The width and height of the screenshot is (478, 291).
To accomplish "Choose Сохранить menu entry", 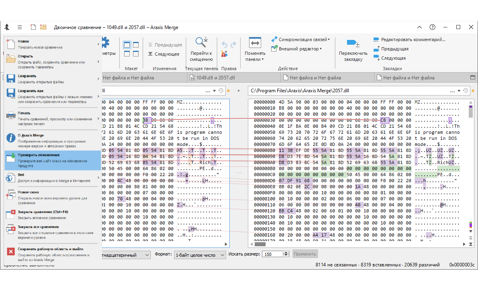I will [52, 79].
